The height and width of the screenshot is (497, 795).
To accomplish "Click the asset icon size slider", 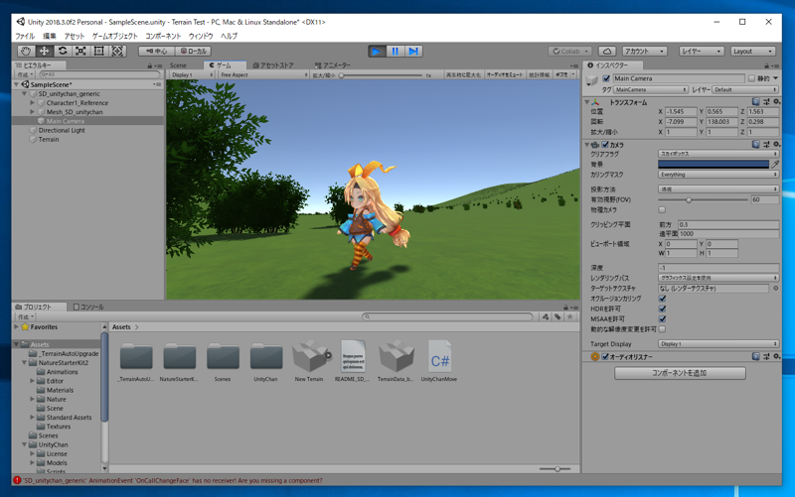I will click(x=556, y=469).
